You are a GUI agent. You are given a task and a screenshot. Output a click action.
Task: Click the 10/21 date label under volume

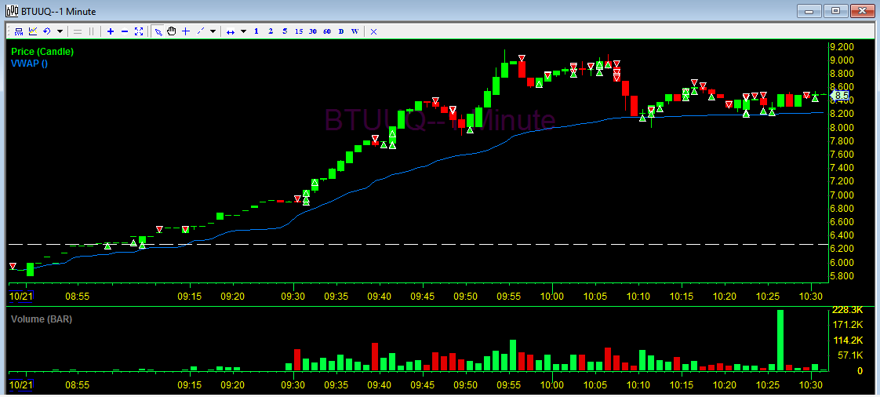[x=20, y=384]
